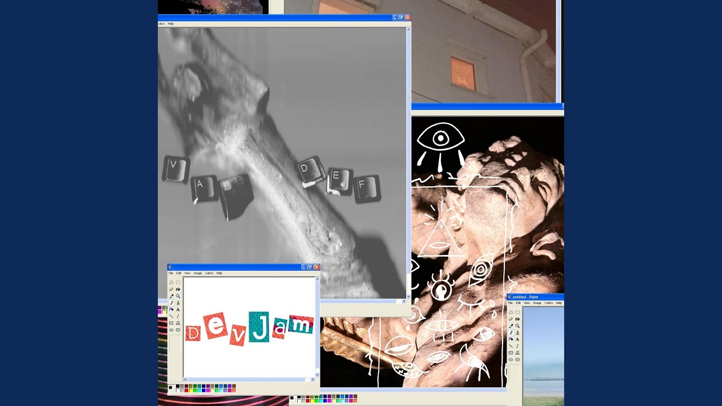The image size is (722, 406).
Task: Select Magnifier tool in DevJam Paint window
Action: point(178,296)
